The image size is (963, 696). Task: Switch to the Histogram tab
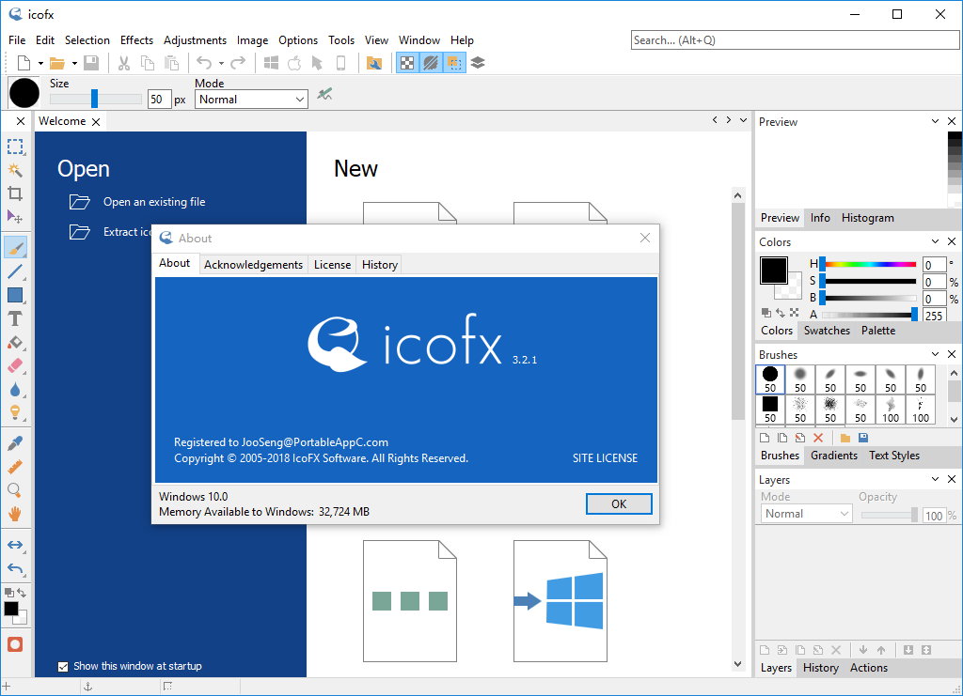click(x=867, y=218)
